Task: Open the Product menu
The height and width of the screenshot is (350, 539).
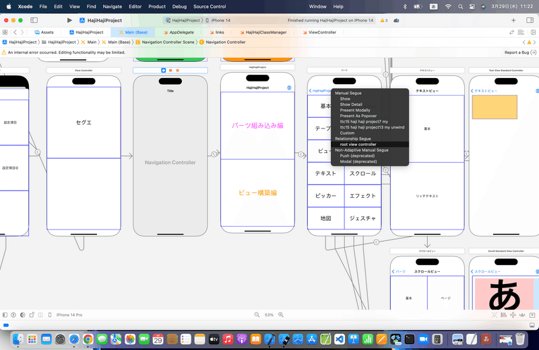Action: click(x=157, y=7)
